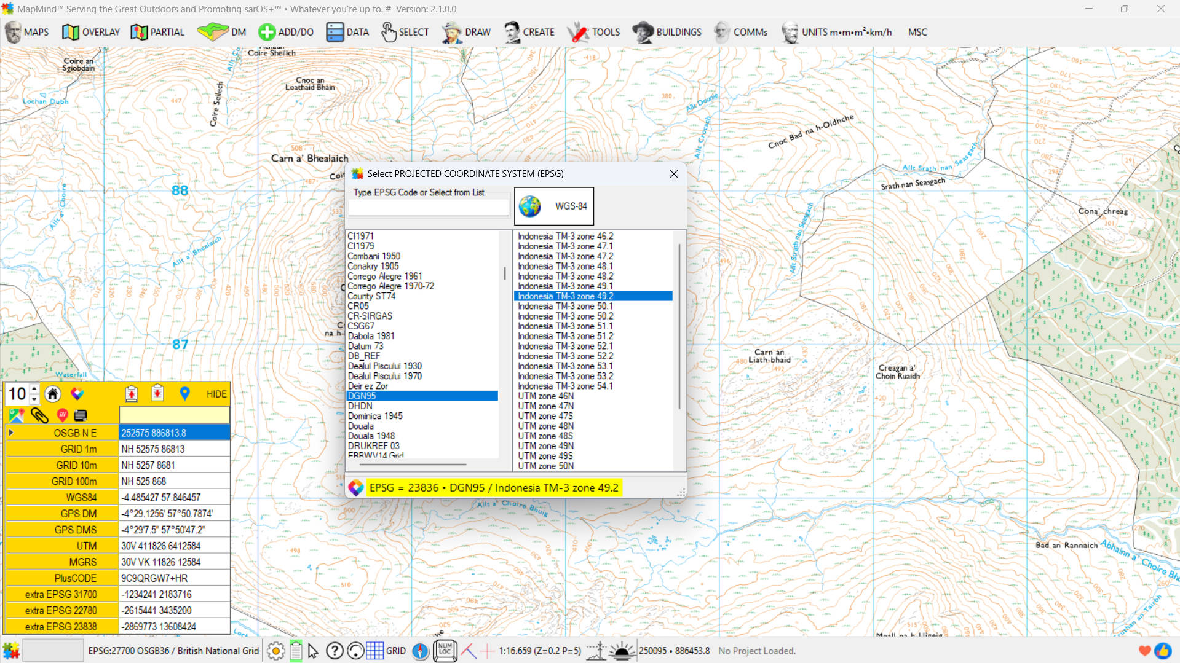Open the MAPS menu

pos(26,32)
